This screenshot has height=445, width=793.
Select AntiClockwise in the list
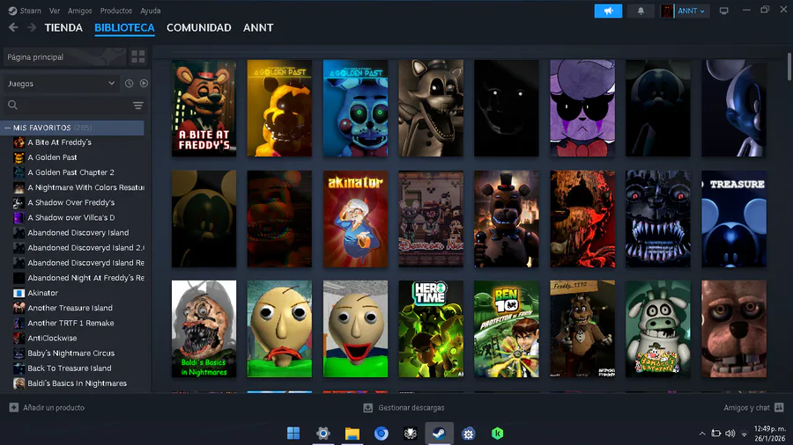tap(52, 338)
